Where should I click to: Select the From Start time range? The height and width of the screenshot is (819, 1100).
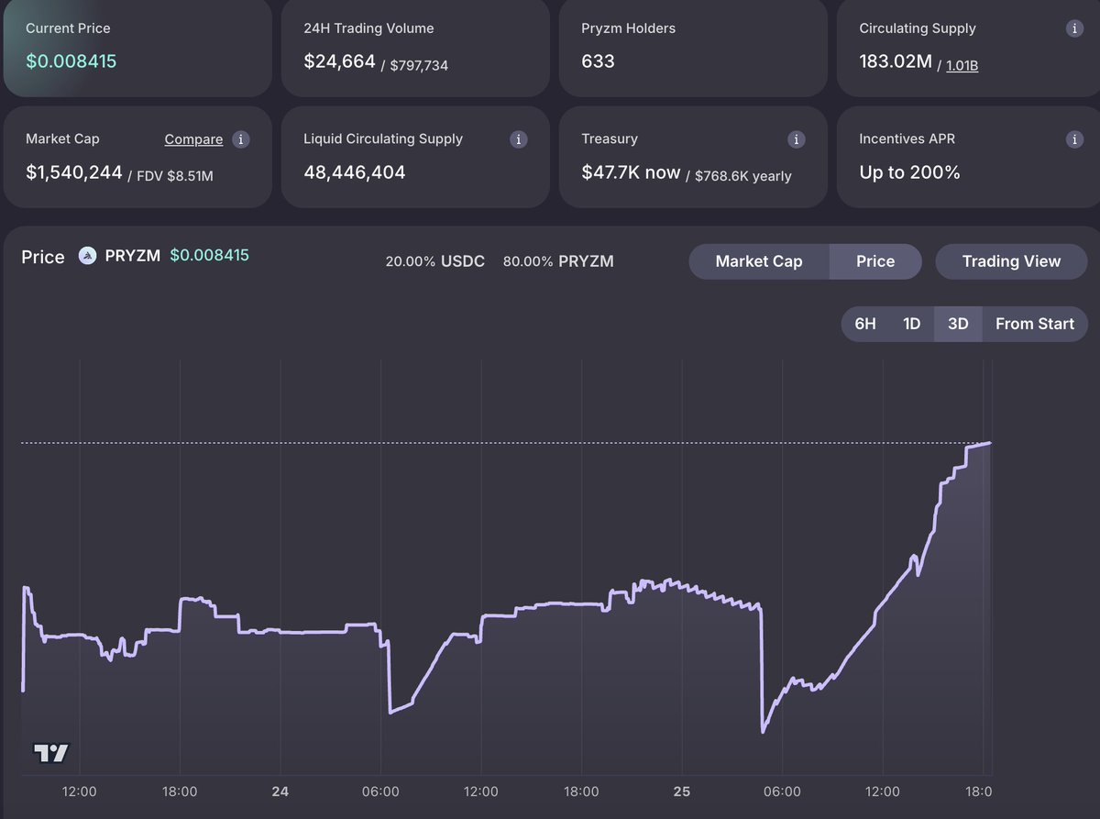1035,324
